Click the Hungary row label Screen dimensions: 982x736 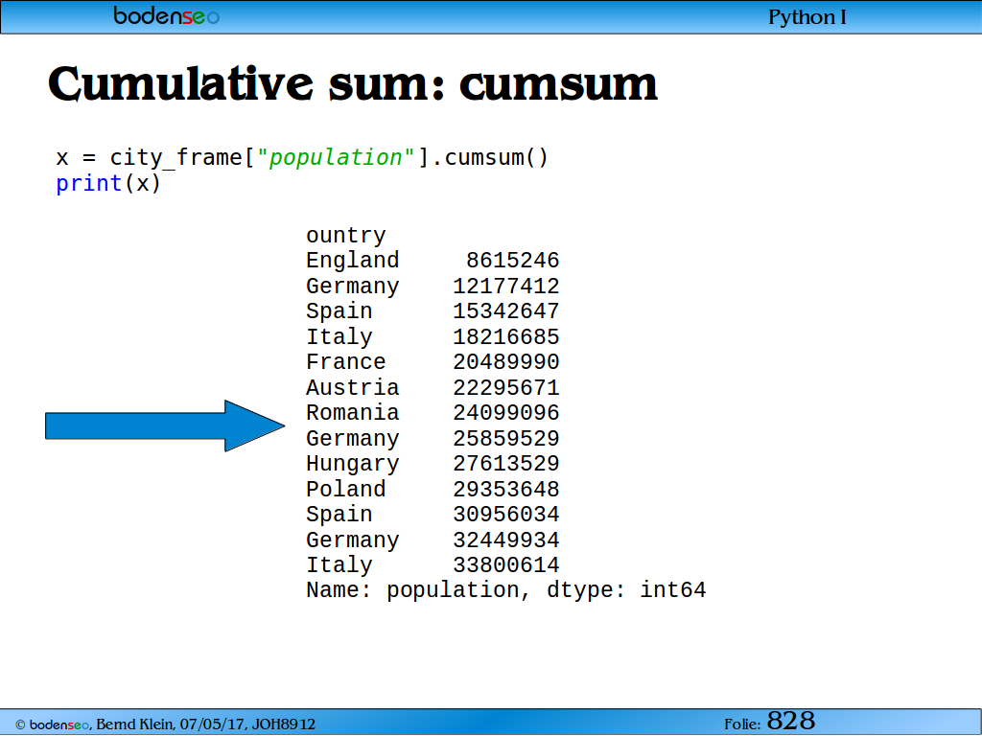[353, 465]
